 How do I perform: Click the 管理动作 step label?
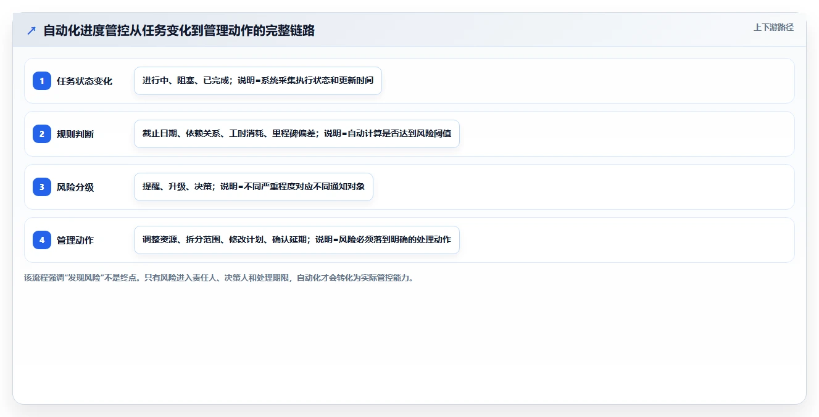click(x=75, y=240)
